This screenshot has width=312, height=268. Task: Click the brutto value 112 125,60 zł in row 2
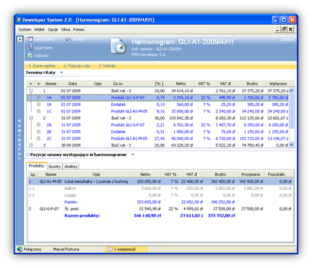252,118
